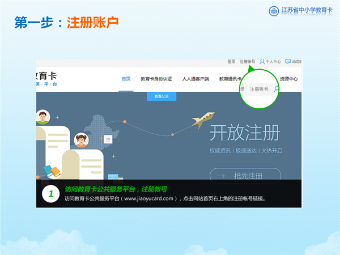The width and height of the screenshot is (340, 255).
Task: Click the 登录 link in top bar
Action: tap(231, 62)
